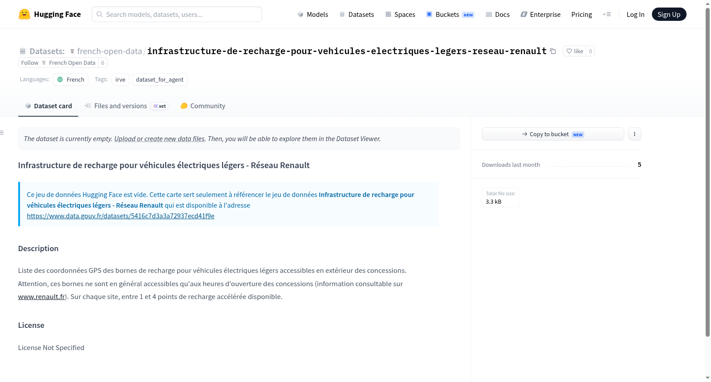Click the Models cube icon
The width and height of the screenshot is (711, 382).
tap(300, 15)
